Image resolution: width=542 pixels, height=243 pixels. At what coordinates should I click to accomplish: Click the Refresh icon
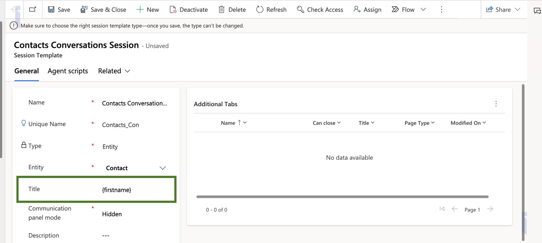(260, 9)
